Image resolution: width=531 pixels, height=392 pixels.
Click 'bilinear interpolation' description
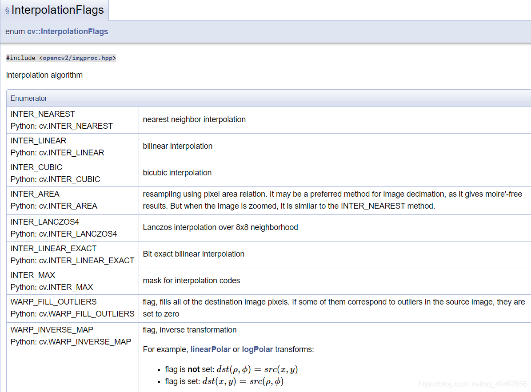click(177, 146)
